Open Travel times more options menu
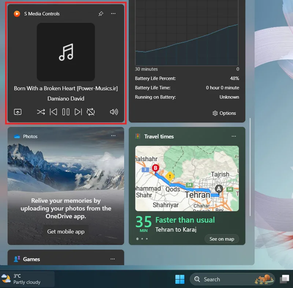Image resolution: width=293 pixels, height=288 pixels. 234,136
